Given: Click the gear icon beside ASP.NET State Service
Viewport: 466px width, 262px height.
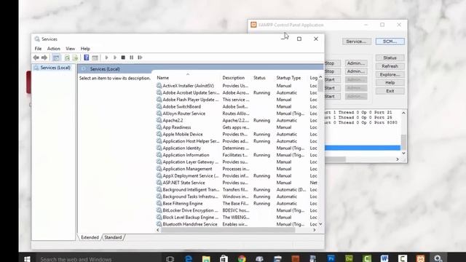Looking at the screenshot, I should (x=159, y=183).
